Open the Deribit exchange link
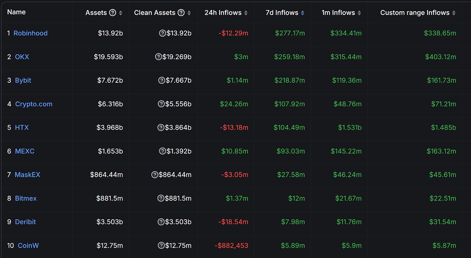 point(26,222)
